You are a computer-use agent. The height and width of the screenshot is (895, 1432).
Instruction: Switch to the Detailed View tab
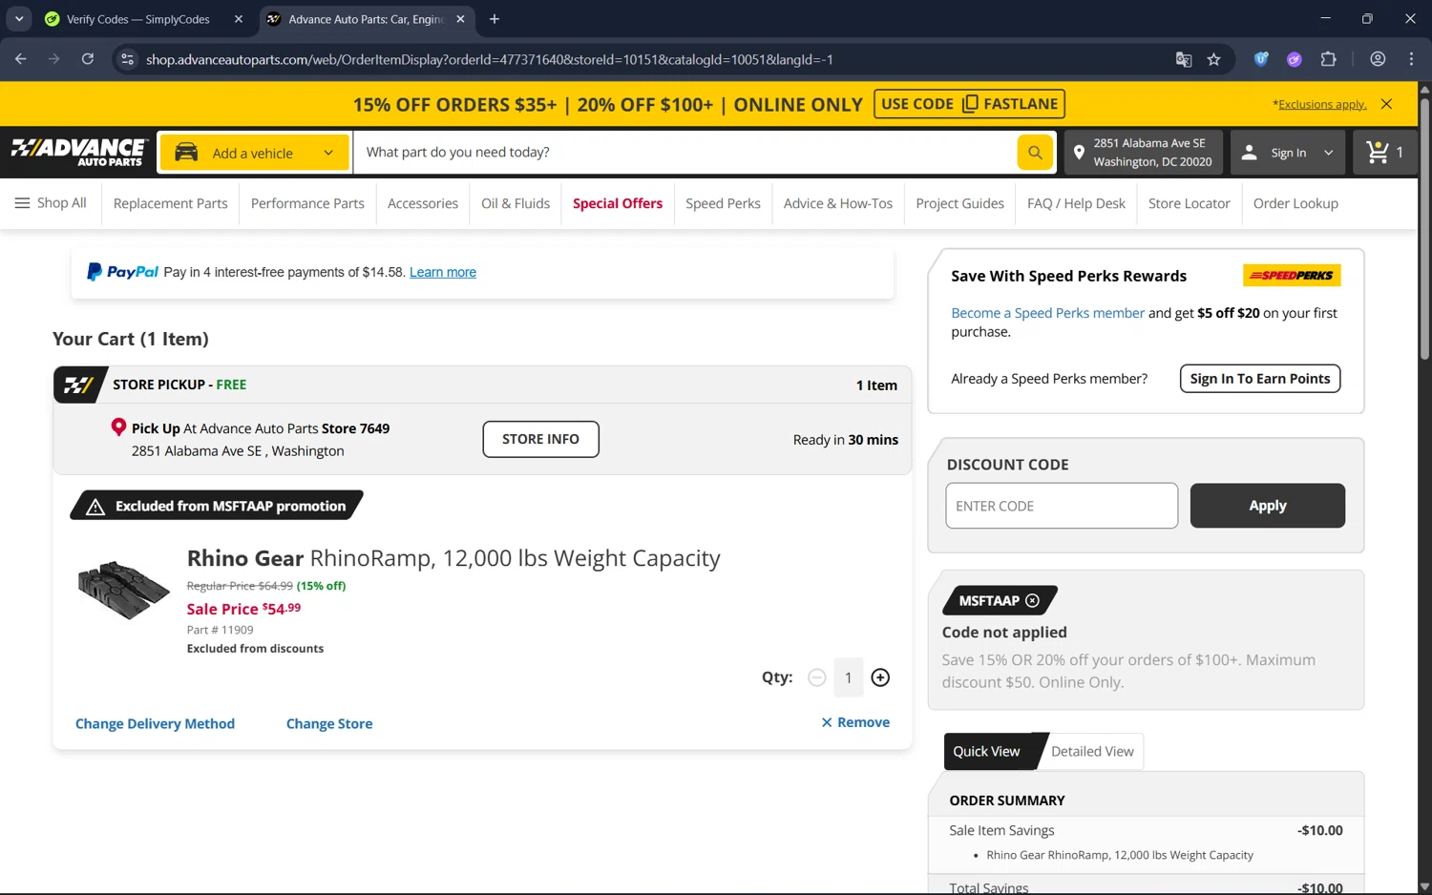pyautogui.click(x=1092, y=751)
